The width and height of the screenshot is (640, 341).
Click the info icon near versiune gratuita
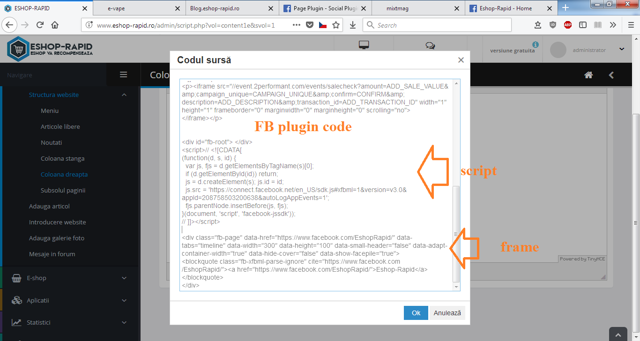pyautogui.click(x=536, y=44)
